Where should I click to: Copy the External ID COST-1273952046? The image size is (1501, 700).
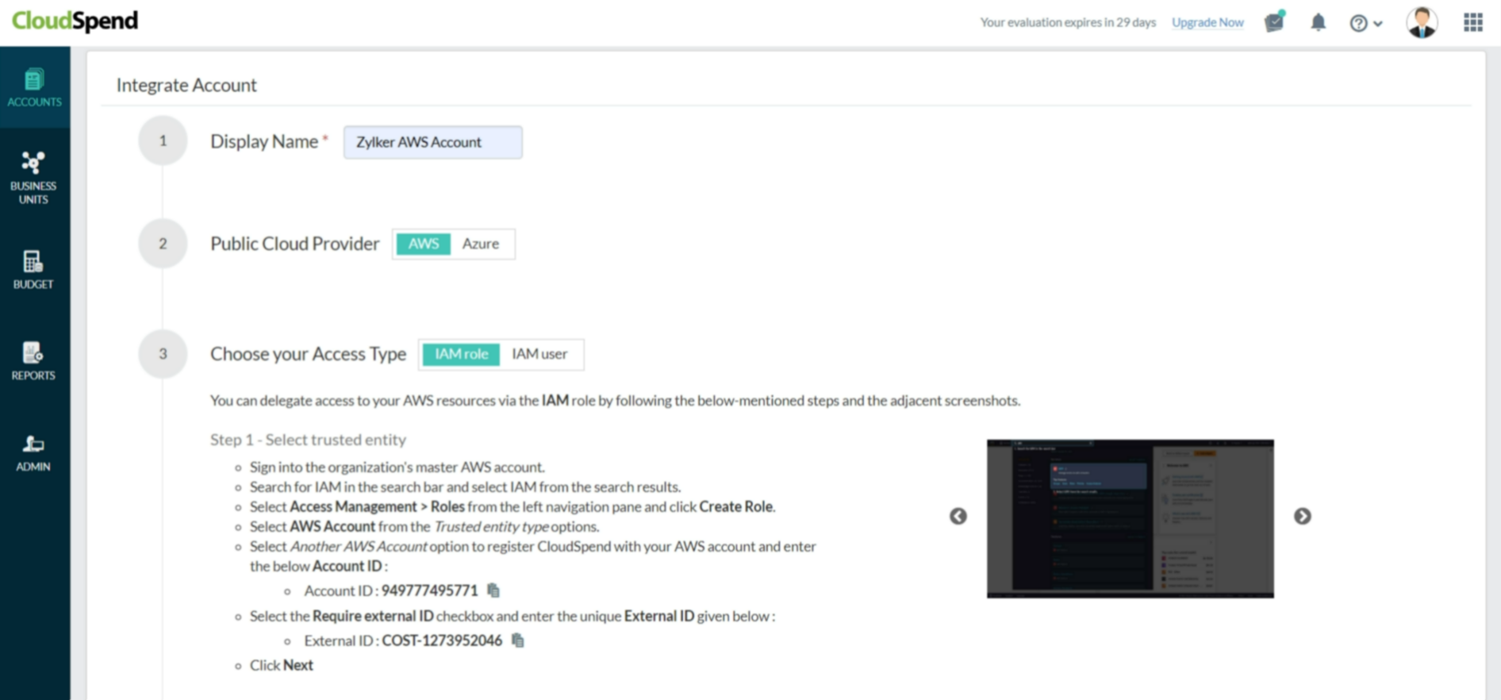click(518, 640)
